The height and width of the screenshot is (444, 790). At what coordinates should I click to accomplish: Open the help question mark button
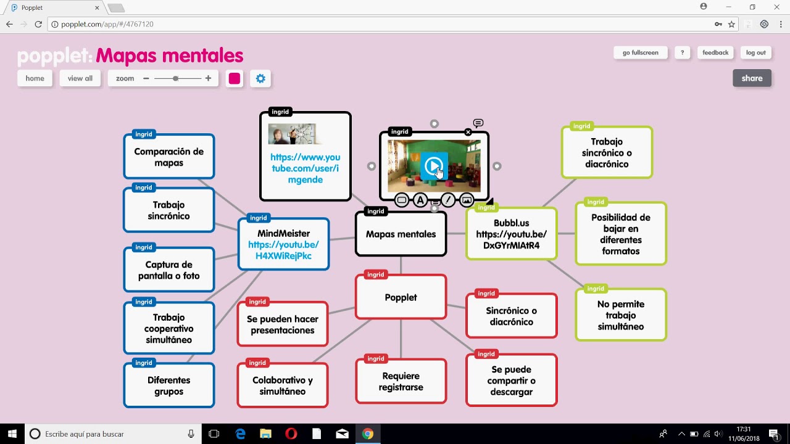tap(682, 52)
